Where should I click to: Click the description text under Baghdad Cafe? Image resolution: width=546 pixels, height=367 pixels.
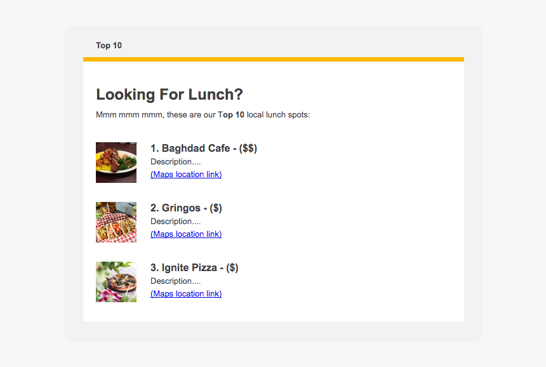(x=175, y=162)
